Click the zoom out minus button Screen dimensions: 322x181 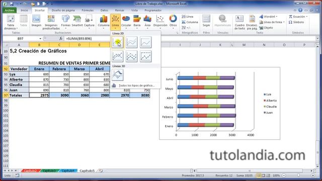coord(284,175)
